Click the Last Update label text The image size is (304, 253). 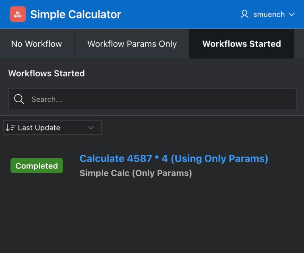point(39,127)
